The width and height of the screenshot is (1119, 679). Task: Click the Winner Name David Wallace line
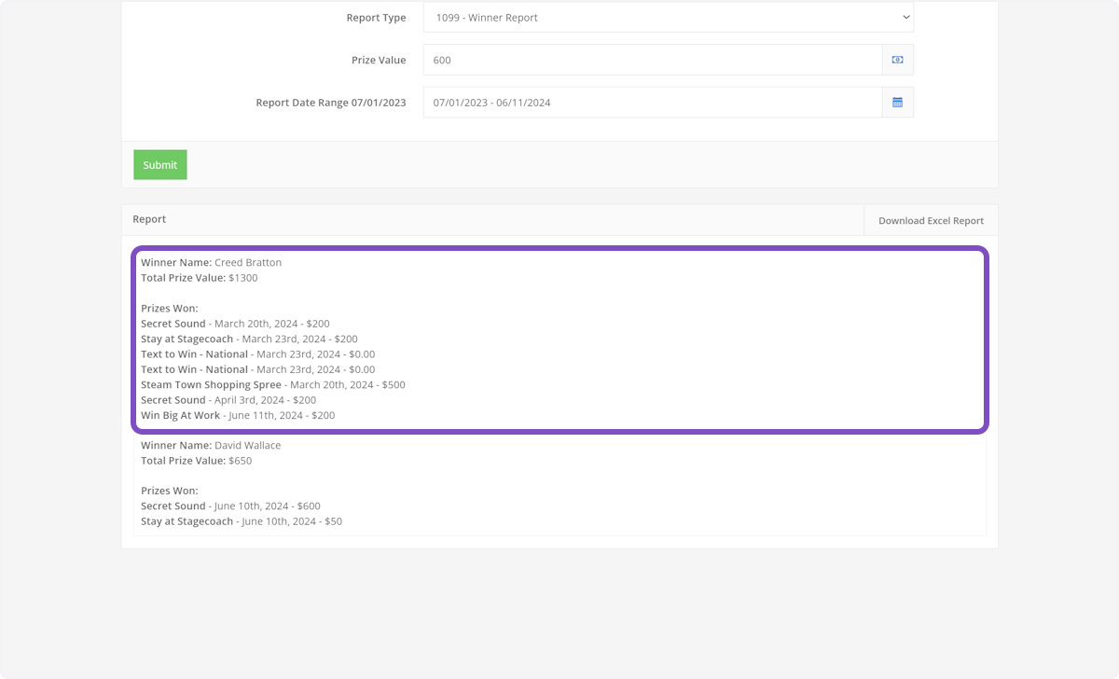[x=211, y=446]
